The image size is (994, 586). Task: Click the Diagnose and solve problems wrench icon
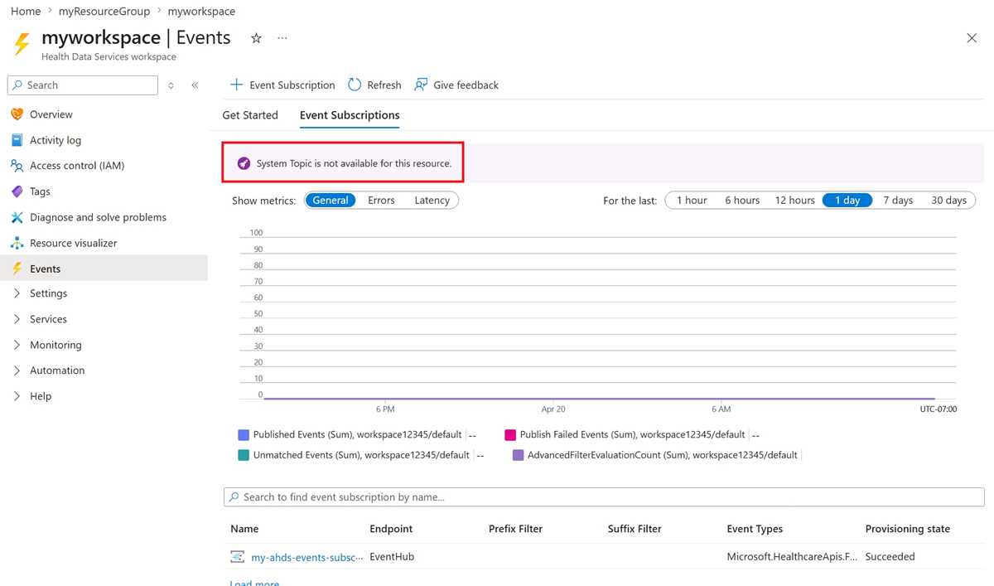(x=17, y=217)
